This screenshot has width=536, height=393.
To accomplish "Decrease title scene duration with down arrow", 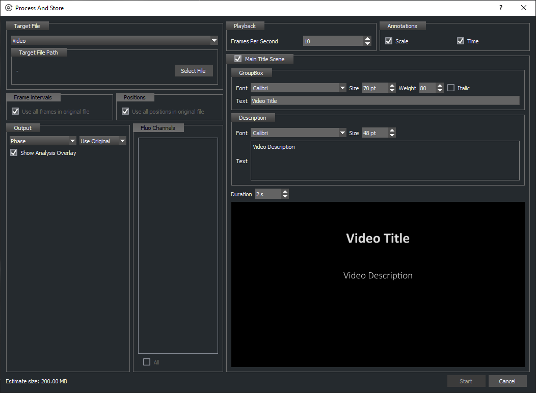I will (285, 197).
